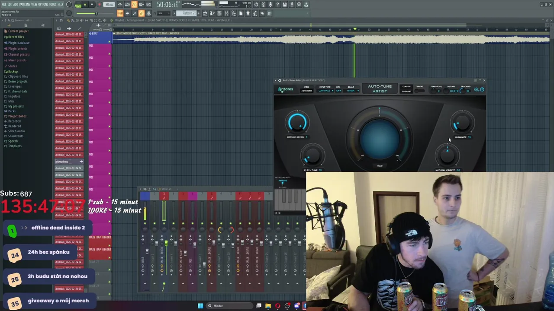Viewport: 554px width, 311px height.
Task: Expand Plugin database in the browser
Action: (19, 43)
